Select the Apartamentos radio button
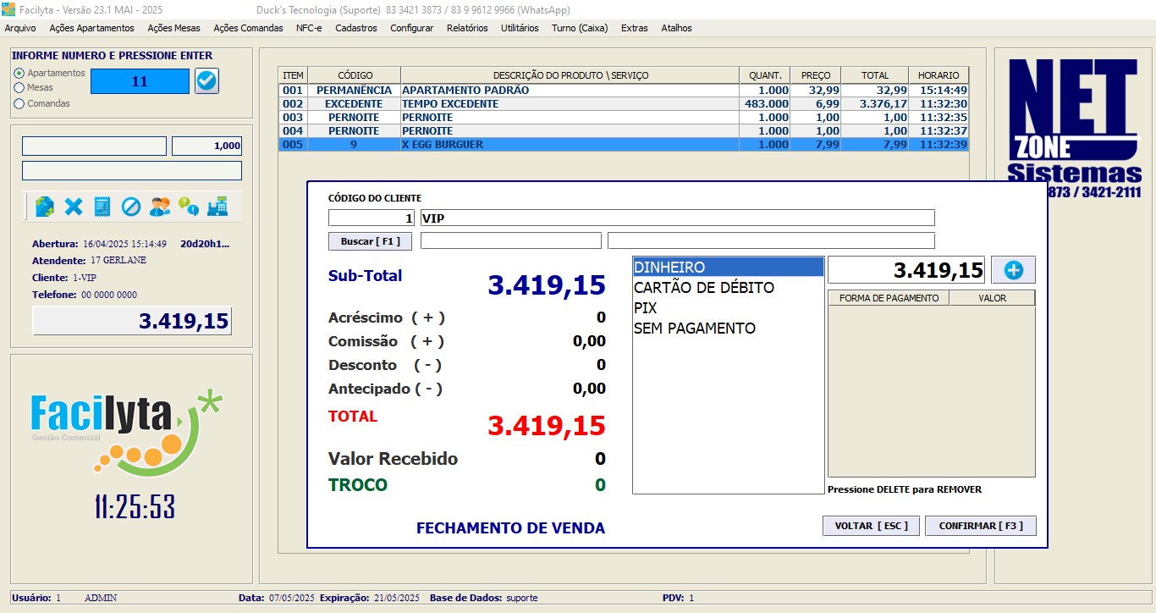Screen dimensions: 1156x613 [x=19, y=74]
